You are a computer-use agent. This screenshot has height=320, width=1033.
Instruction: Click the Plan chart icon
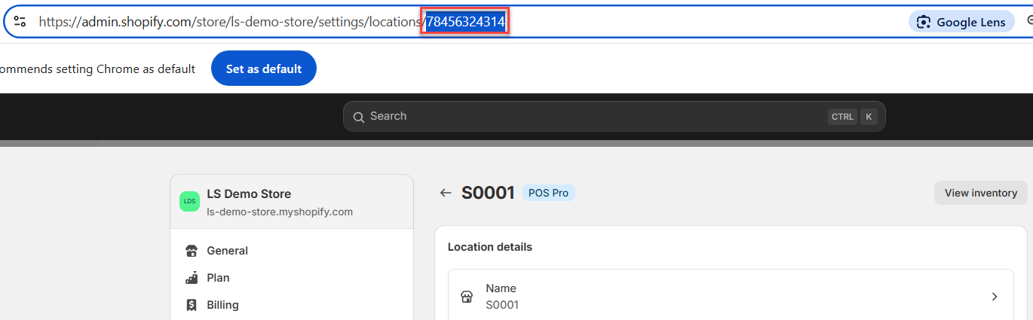pos(192,277)
